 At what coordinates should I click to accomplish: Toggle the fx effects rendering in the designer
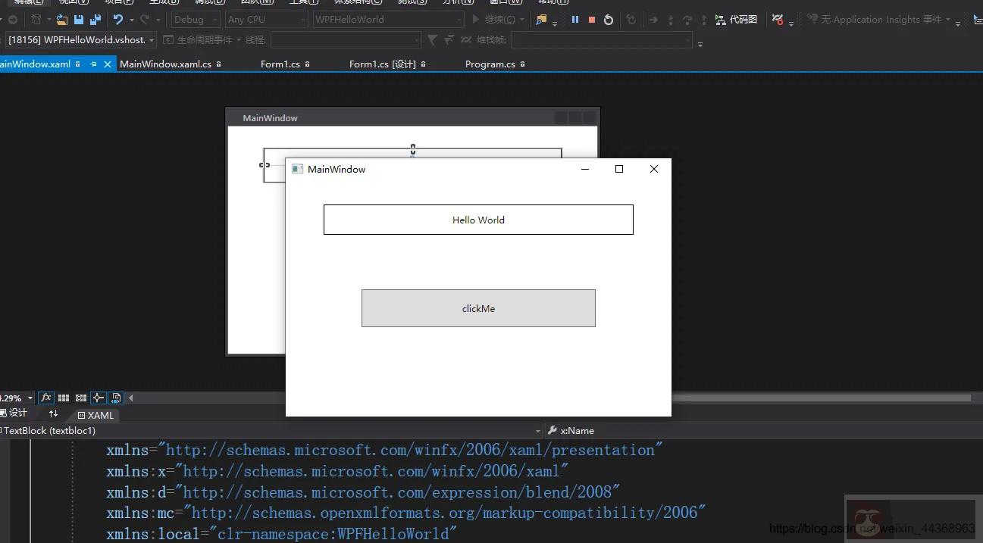tap(45, 398)
